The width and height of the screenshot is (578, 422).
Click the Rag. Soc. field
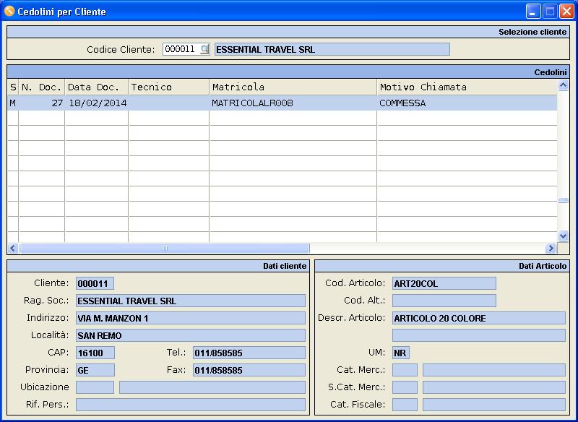point(191,301)
